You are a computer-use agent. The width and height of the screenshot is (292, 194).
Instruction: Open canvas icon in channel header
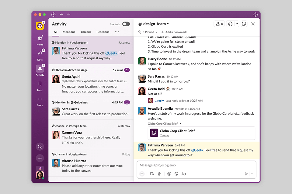(x=244, y=24)
